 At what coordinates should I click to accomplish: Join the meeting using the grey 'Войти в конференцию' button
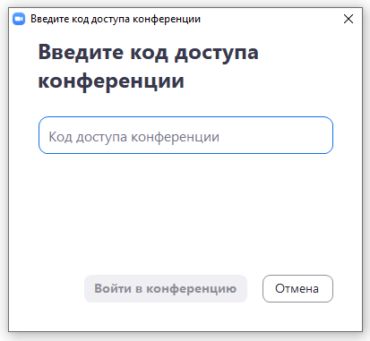click(166, 288)
